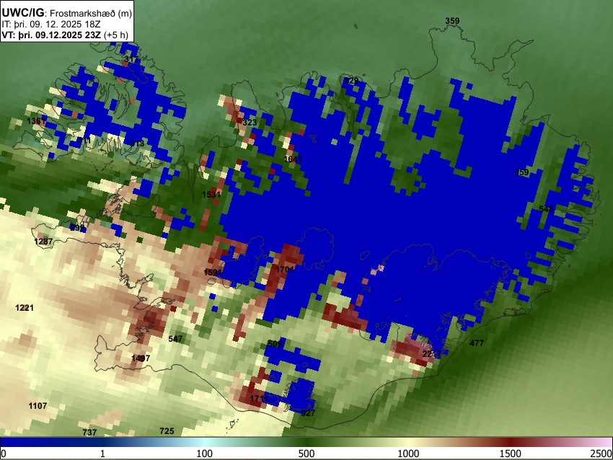The width and height of the screenshot is (613, 460).
Task: Click the map value label "725"
Action: [167, 431]
